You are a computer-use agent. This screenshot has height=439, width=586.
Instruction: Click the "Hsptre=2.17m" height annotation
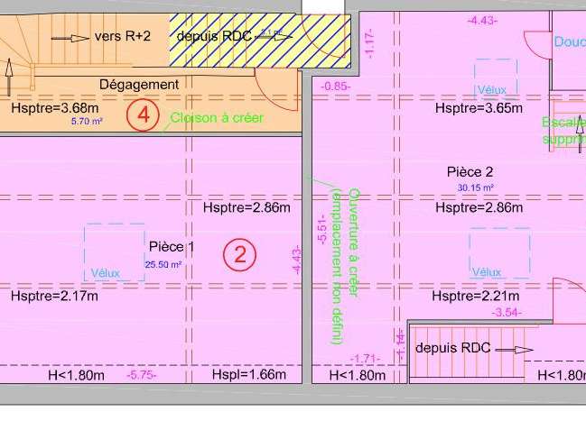[x=54, y=297]
